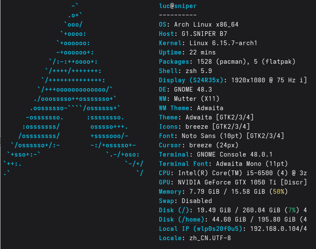Select the WM Mutter (X11) line

189,99
